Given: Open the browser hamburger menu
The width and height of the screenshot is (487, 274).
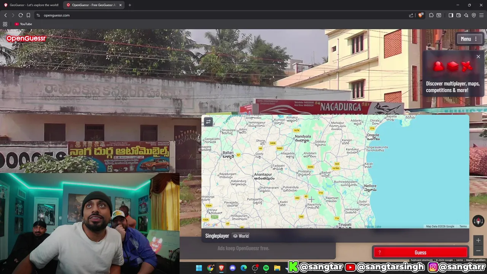Looking at the screenshot, I should (x=482, y=15).
